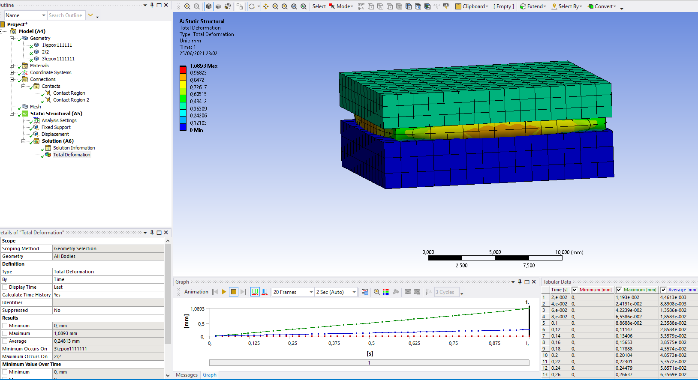698x380 pixels.
Task: Enable the Display Time checkbox
Action: (x=5, y=287)
